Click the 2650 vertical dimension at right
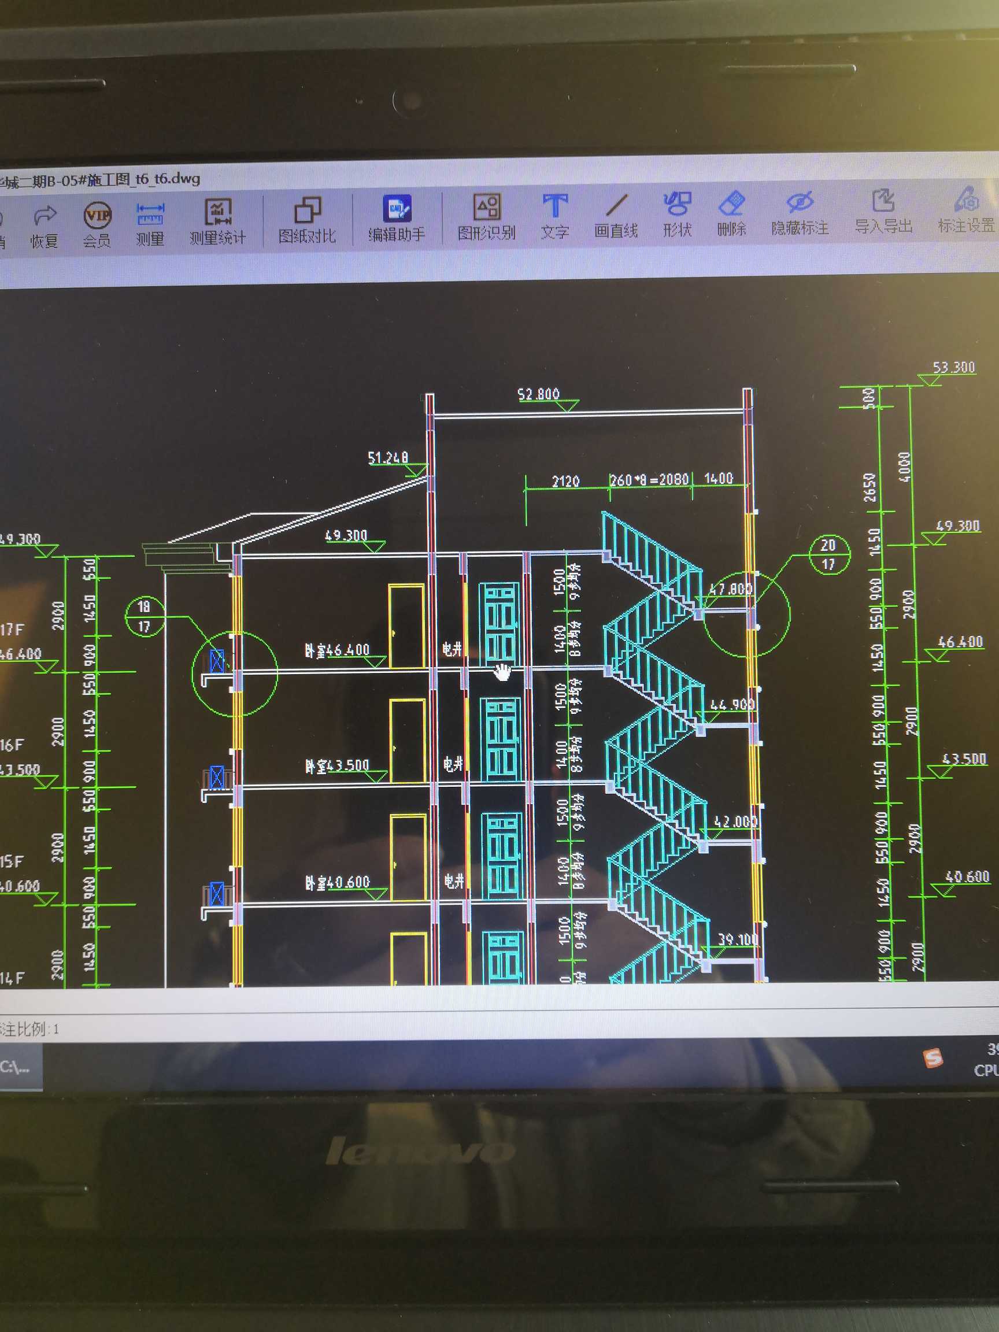 [869, 487]
